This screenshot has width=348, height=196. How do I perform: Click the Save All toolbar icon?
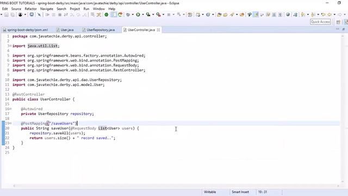[13, 15]
